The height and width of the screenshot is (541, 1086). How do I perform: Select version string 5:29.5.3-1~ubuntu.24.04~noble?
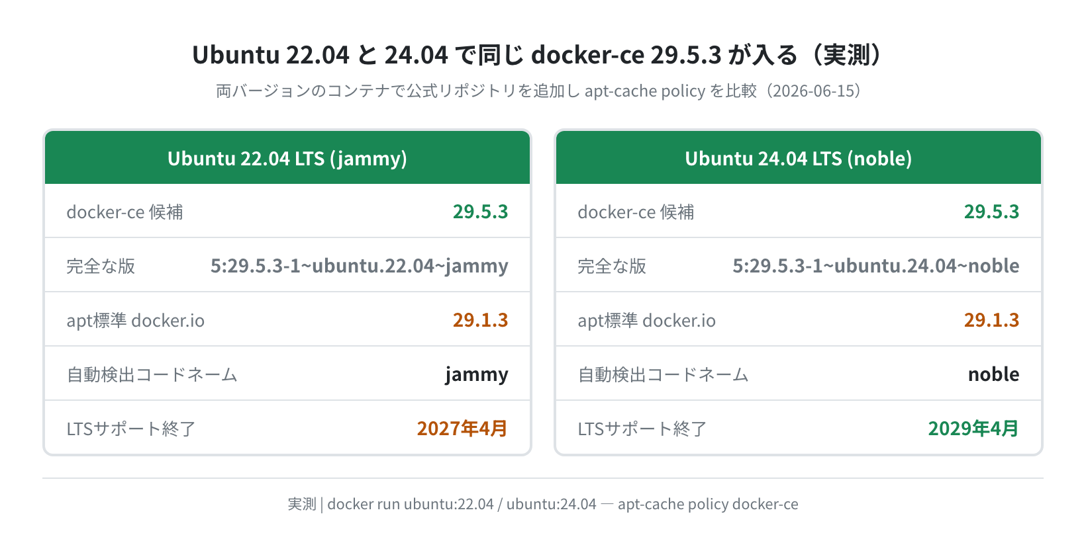pos(876,266)
